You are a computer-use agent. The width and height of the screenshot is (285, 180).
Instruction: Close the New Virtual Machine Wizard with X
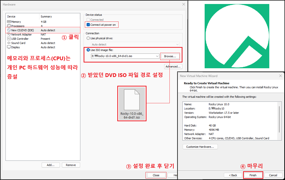pos(281,76)
